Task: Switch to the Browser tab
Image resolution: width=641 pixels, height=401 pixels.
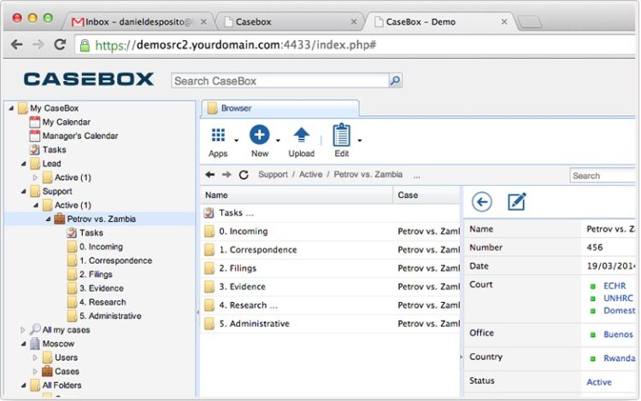Action: [x=280, y=108]
